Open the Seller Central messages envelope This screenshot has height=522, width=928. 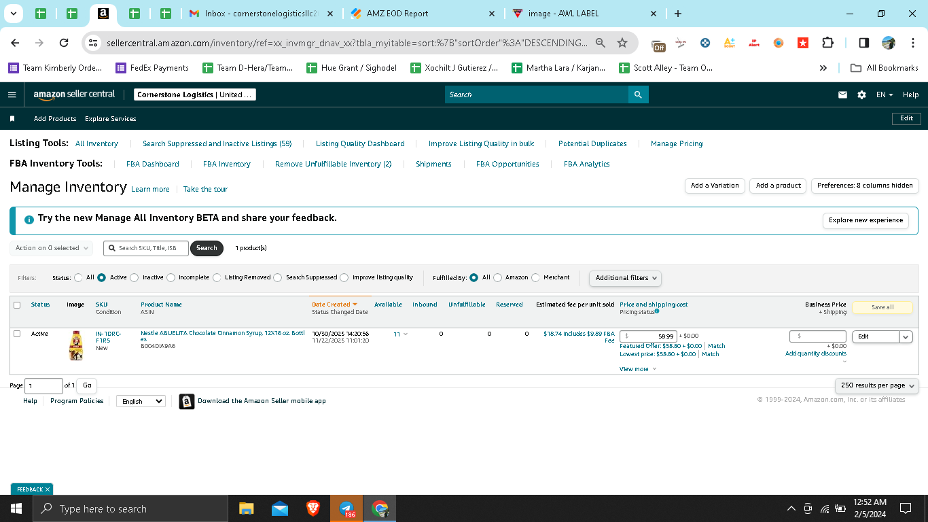842,95
